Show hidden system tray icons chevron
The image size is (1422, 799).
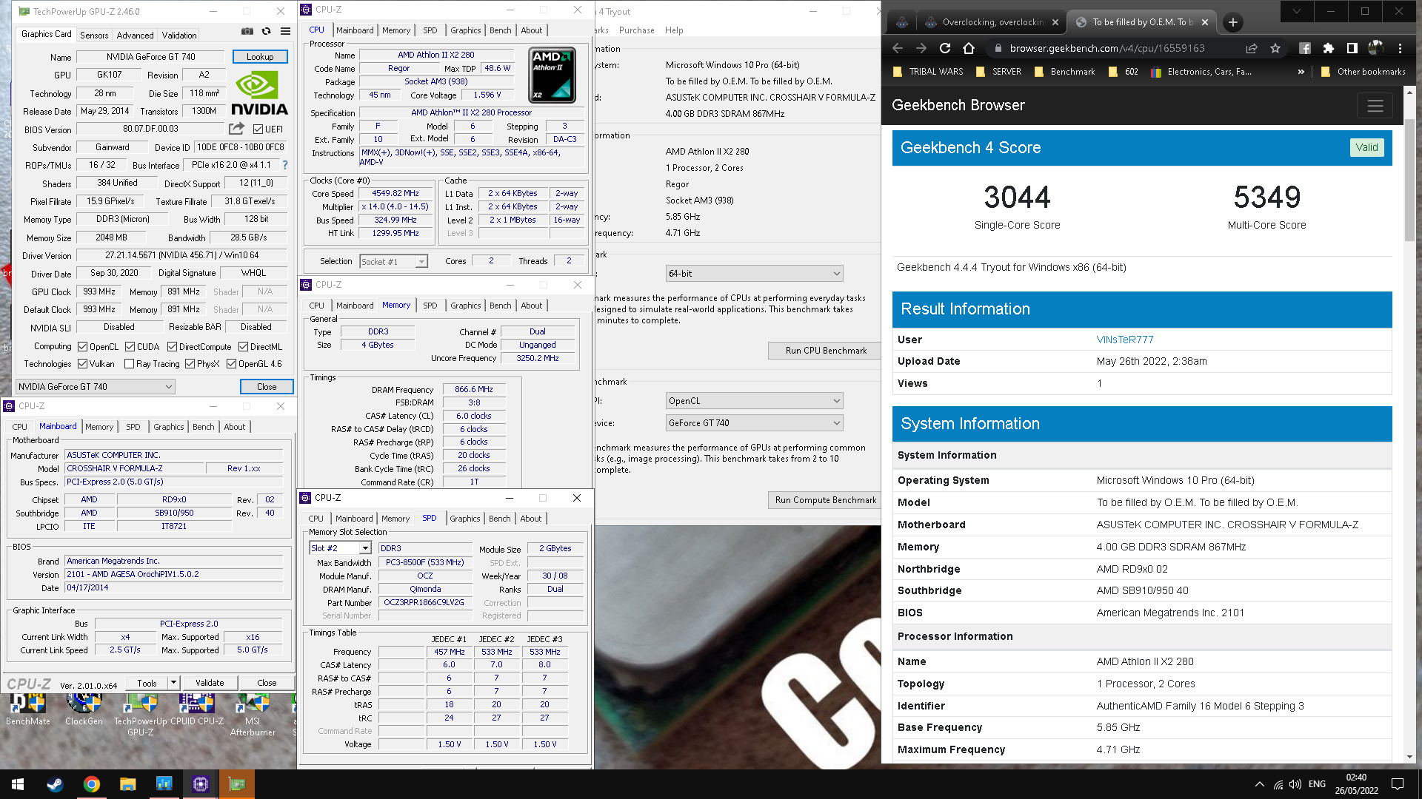(x=1260, y=784)
